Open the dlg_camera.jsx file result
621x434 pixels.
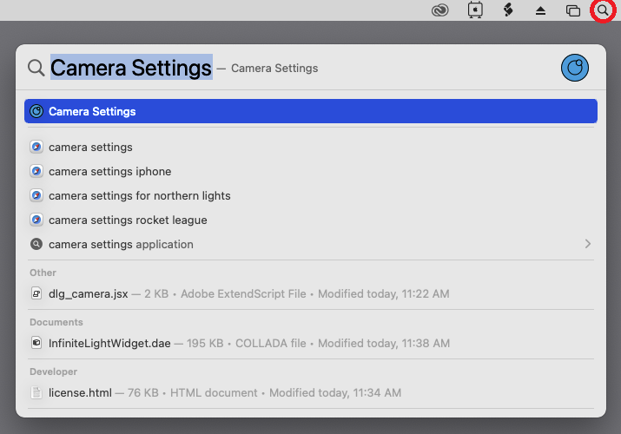coord(88,294)
